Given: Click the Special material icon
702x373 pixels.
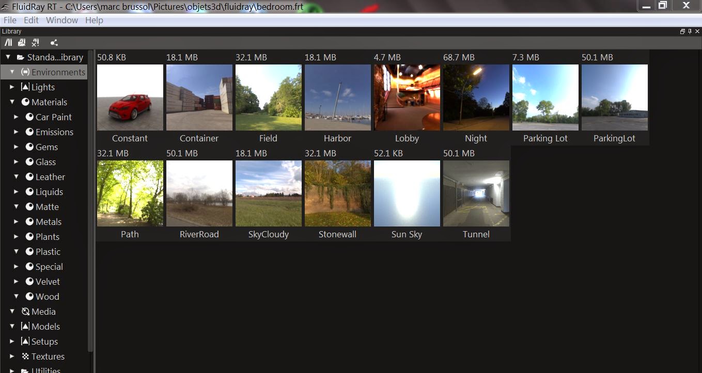Looking at the screenshot, I should (x=29, y=267).
